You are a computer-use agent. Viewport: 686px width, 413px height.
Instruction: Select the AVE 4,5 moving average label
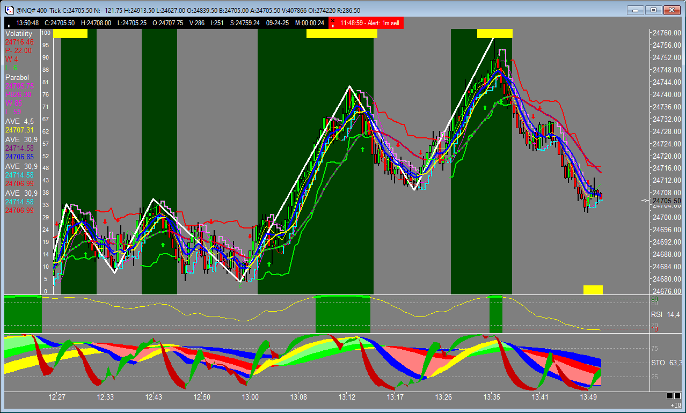(x=19, y=121)
